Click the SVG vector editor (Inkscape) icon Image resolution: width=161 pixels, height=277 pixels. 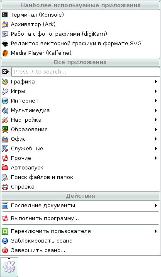point(5,44)
